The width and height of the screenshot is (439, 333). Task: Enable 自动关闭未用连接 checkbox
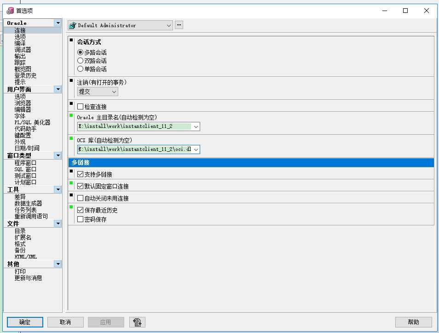[80, 198]
